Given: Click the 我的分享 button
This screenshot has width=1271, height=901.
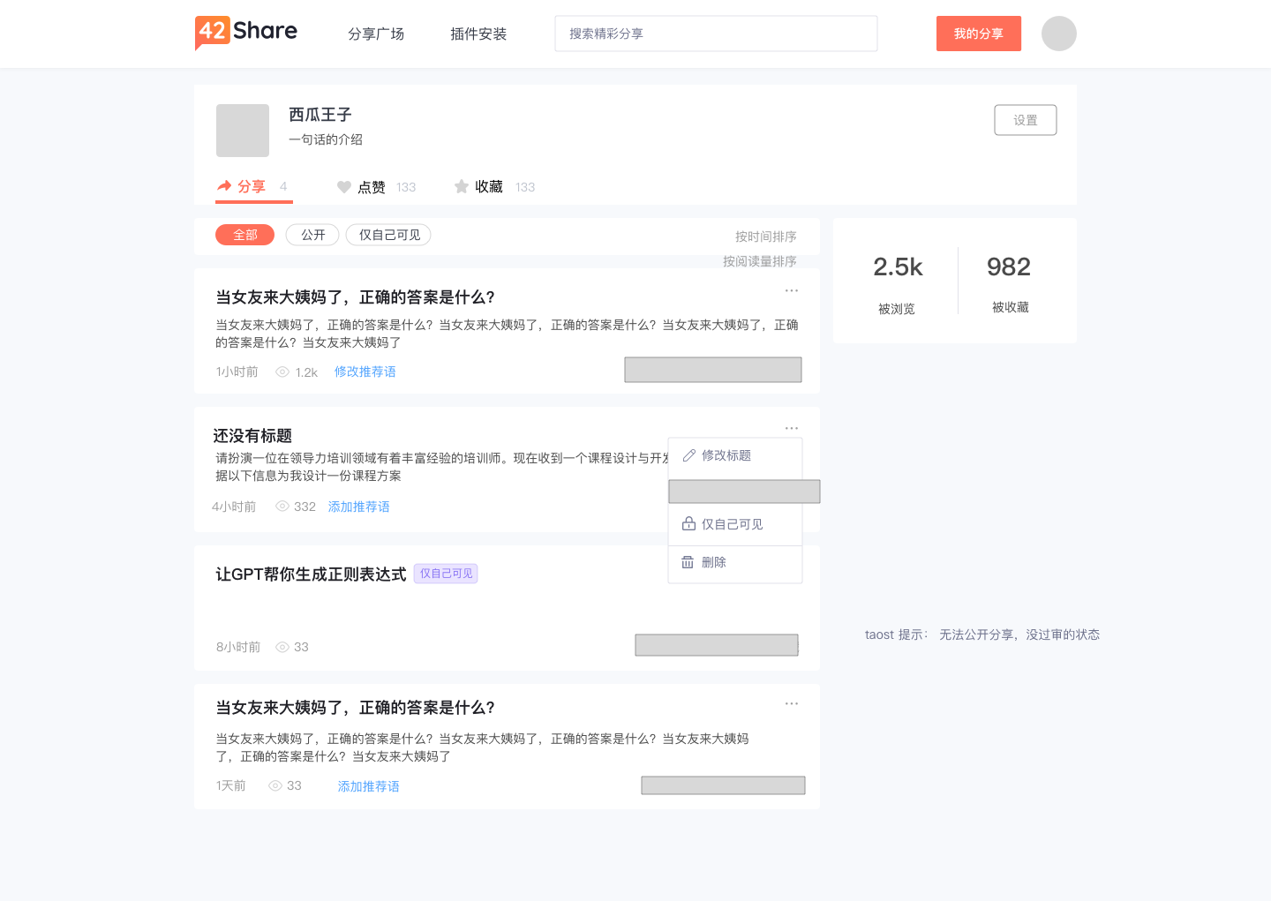Looking at the screenshot, I should point(979,34).
